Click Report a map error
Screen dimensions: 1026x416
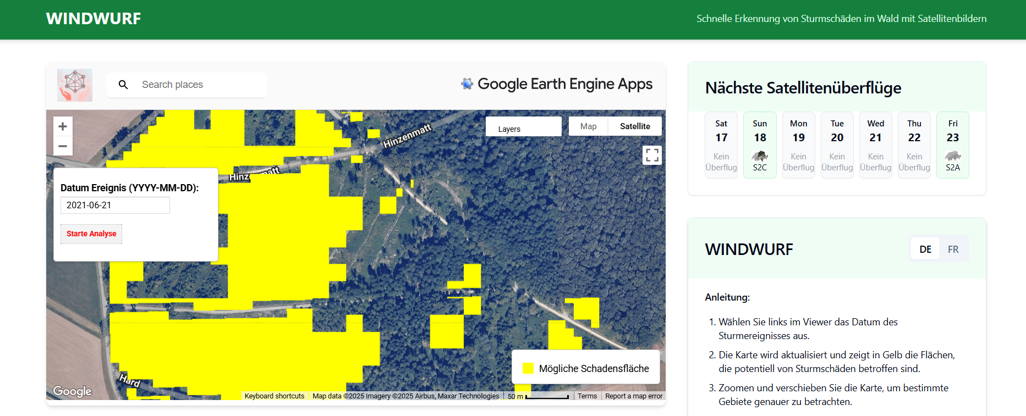pyautogui.click(x=634, y=396)
